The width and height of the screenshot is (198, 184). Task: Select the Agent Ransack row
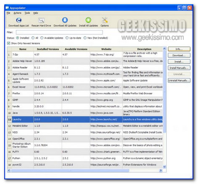coord(85,74)
